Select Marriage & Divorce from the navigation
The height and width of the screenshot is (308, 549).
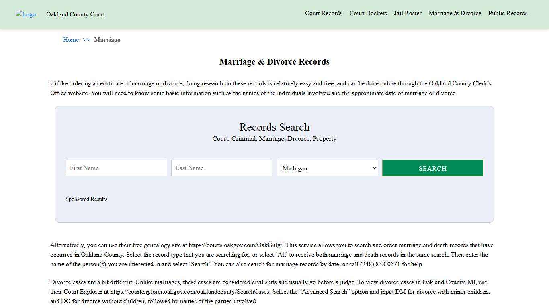(455, 13)
